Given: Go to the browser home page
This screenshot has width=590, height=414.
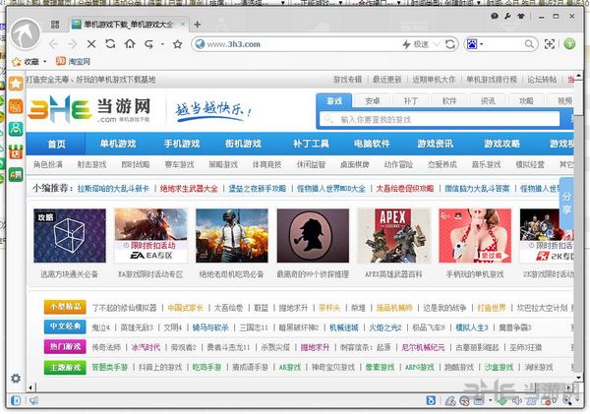Looking at the screenshot, I should pos(130,43).
